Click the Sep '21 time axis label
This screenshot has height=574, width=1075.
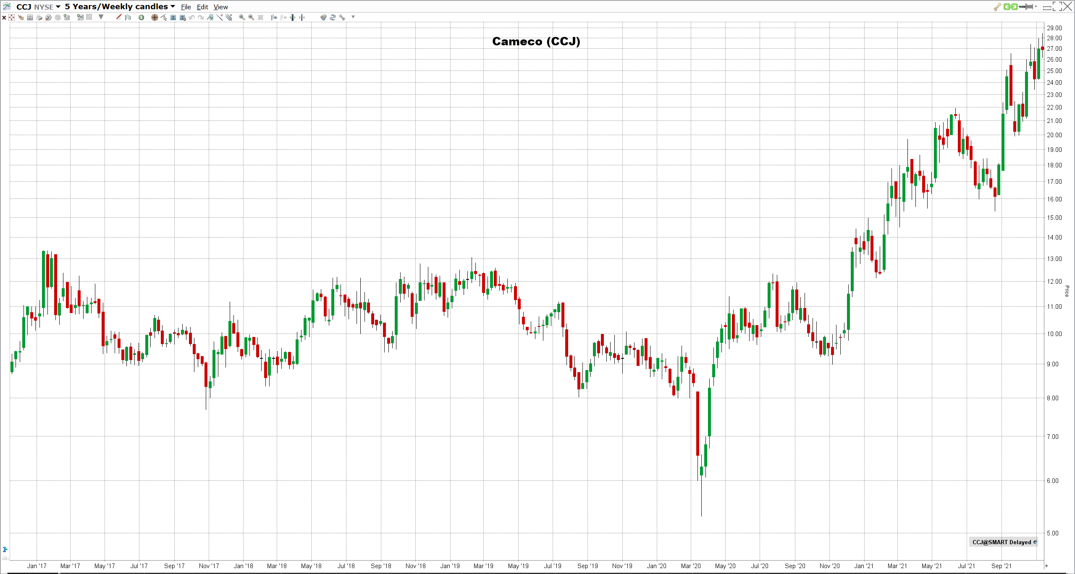pos(1002,566)
